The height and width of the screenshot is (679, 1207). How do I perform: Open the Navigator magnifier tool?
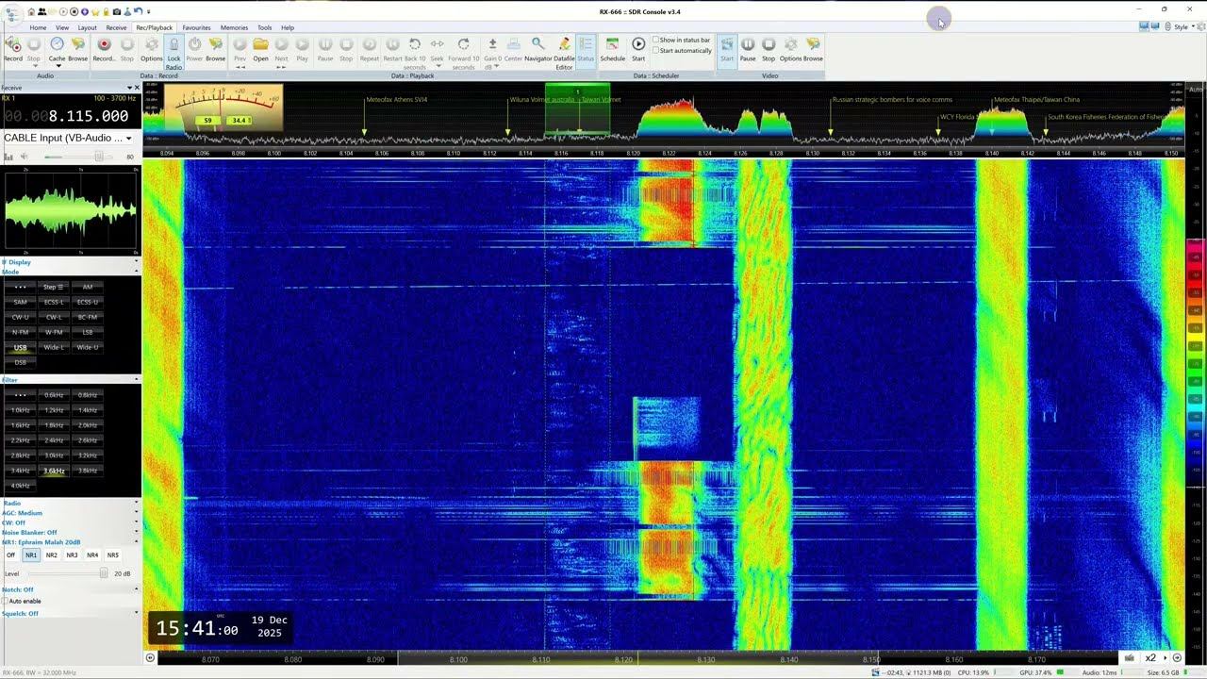pos(538,49)
